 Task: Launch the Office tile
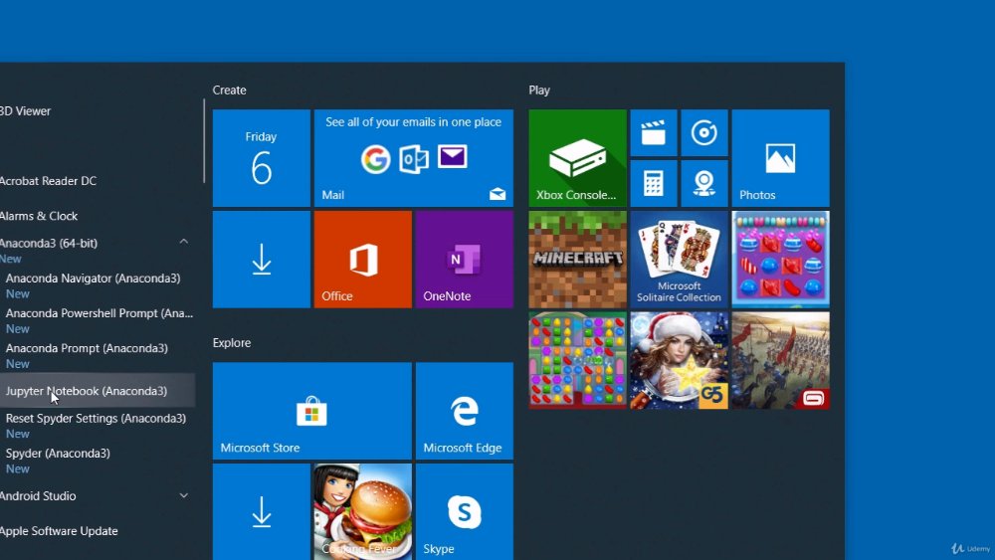tap(363, 260)
